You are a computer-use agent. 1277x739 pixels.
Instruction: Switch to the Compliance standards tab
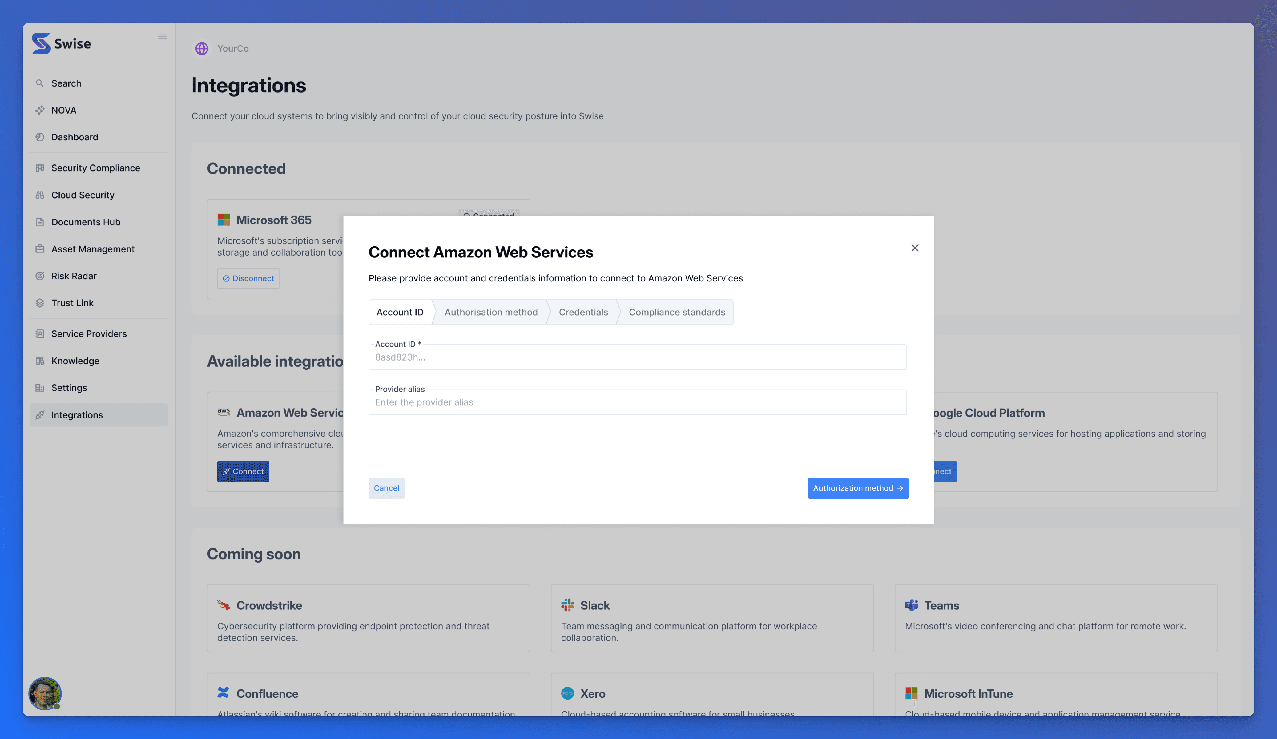pyautogui.click(x=677, y=312)
